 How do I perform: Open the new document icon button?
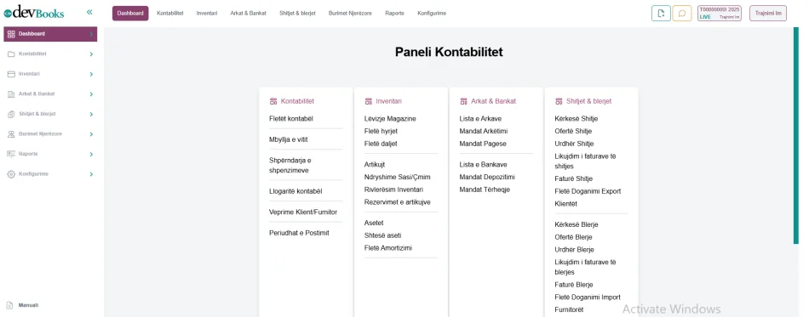[x=661, y=14]
